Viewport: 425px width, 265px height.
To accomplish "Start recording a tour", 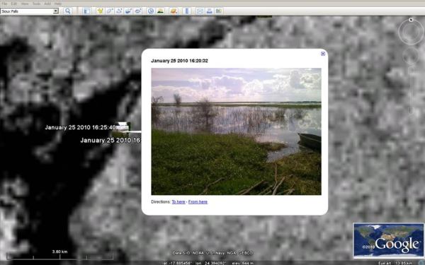I will [138, 11].
